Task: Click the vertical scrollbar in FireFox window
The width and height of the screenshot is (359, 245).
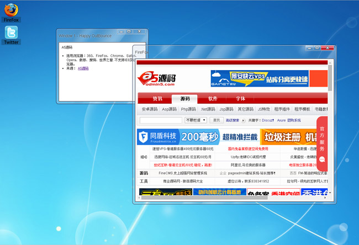Action: (330, 78)
